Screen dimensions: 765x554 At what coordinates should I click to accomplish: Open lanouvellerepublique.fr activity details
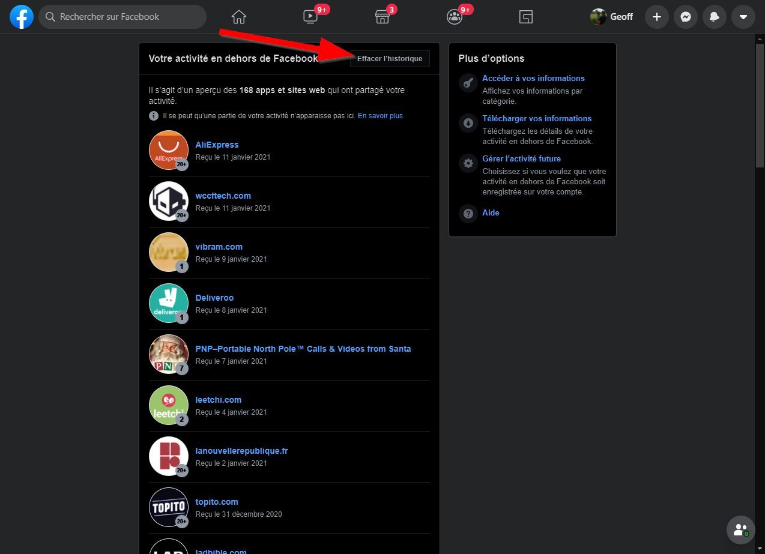click(242, 451)
